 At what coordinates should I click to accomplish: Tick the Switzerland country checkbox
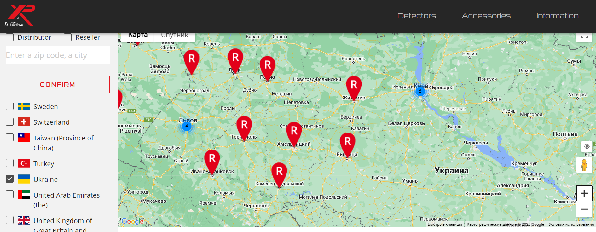tap(10, 122)
